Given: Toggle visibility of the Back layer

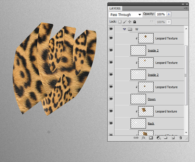Looking at the screenshot, I should (111, 123).
